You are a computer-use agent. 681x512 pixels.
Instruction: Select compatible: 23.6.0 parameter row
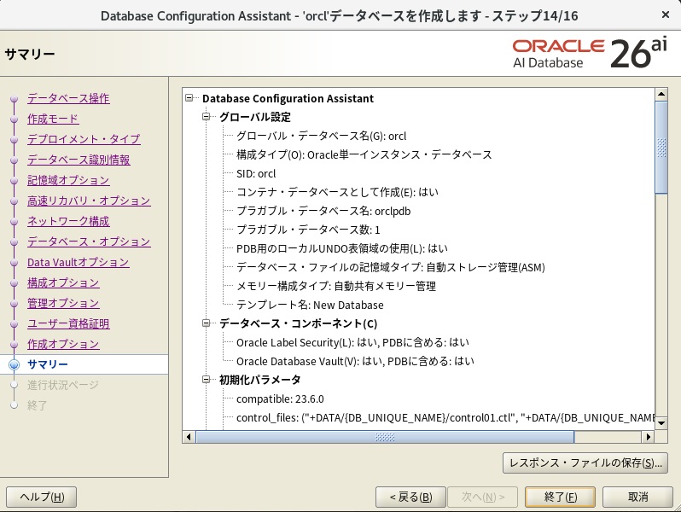click(280, 399)
